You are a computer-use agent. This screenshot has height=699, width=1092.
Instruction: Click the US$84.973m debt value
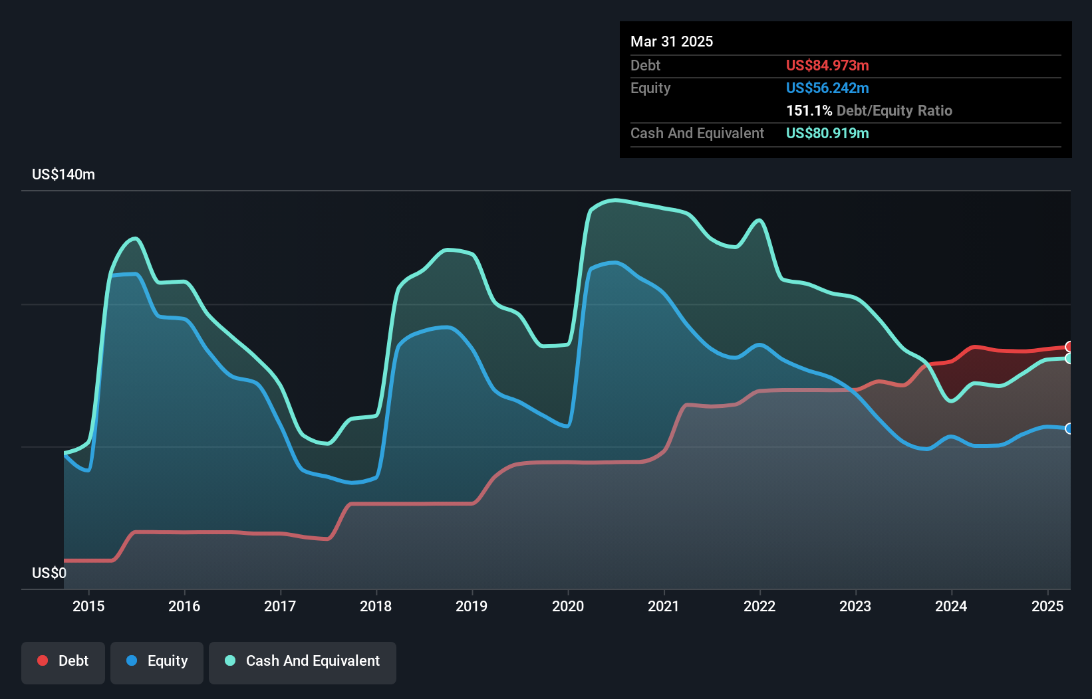click(827, 65)
